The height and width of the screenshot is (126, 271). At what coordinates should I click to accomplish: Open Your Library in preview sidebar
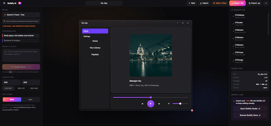[x=95, y=48]
